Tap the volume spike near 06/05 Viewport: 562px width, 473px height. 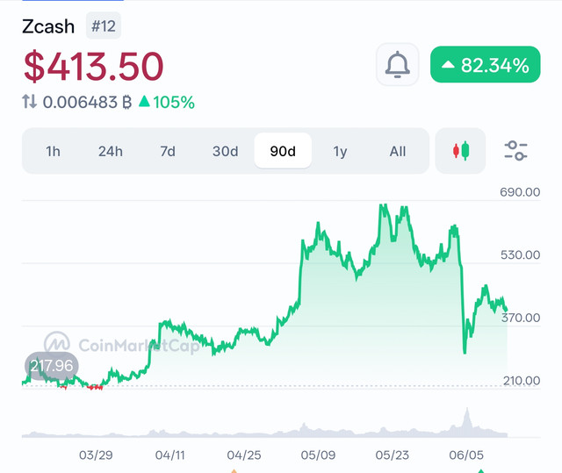[x=467, y=422]
